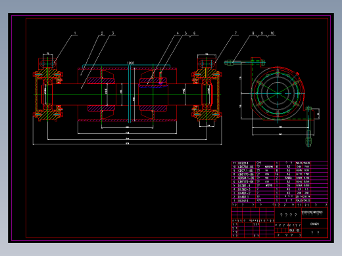Screen dimensions: 342x256
Task: Click the drawing number cell in title block
Action: (314, 224)
